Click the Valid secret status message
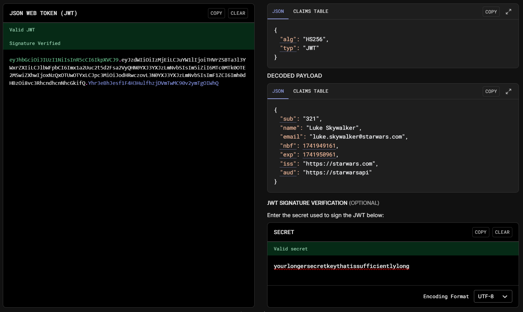Image resolution: width=523 pixels, height=312 pixels. click(290, 249)
